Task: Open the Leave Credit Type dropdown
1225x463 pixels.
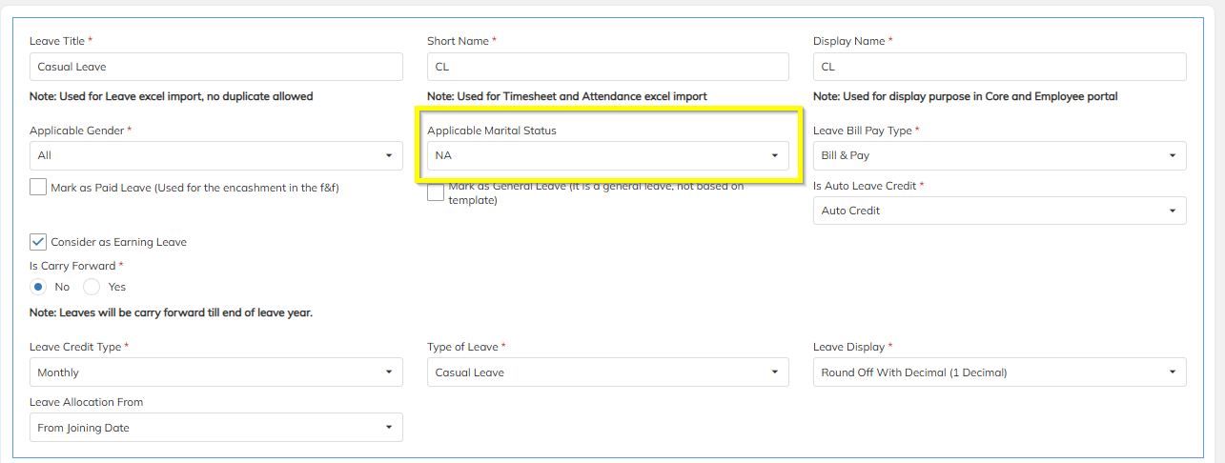Action: 215,372
